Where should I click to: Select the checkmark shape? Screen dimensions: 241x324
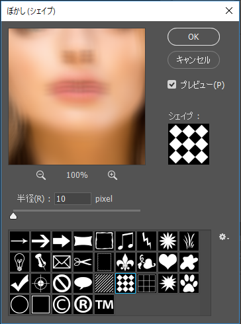click(x=19, y=283)
